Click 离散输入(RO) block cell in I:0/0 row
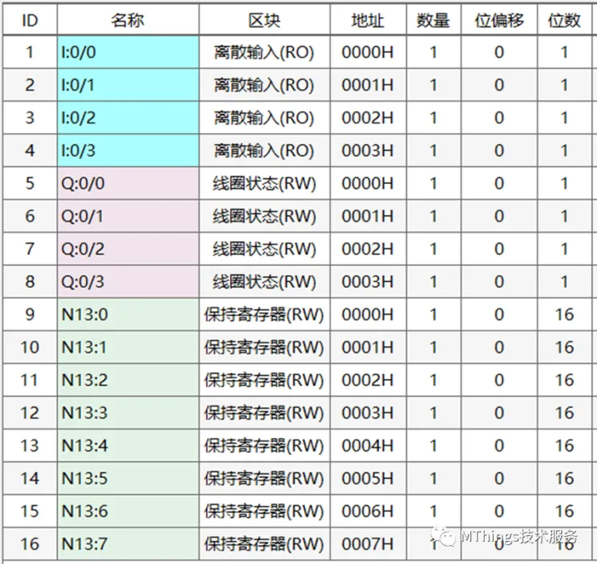The height and width of the screenshot is (564, 597). coord(264,53)
